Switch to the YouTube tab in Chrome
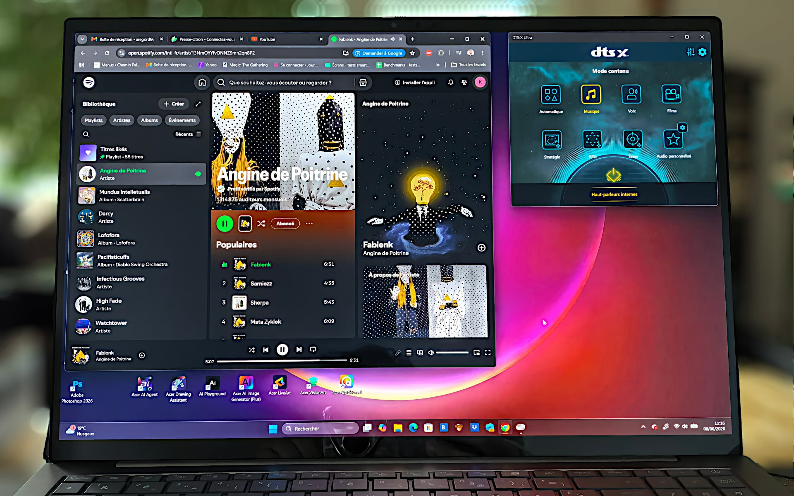Screen dimensions: 794x496 coord(287,39)
